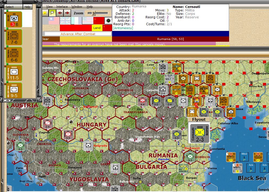Open the Window menu

77,7
